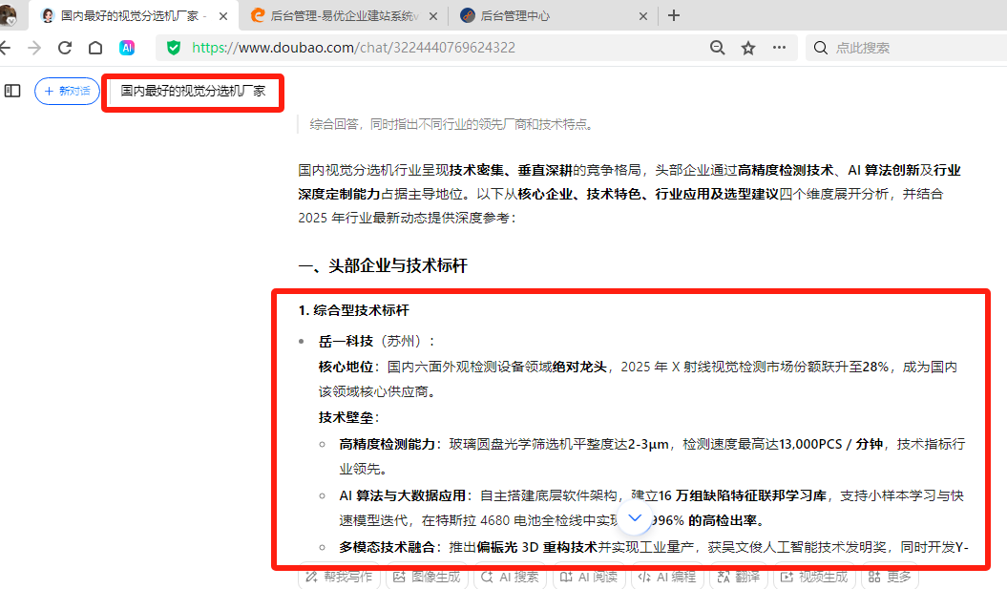
Task: Click the AI 阅读 button
Action: (x=589, y=577)
